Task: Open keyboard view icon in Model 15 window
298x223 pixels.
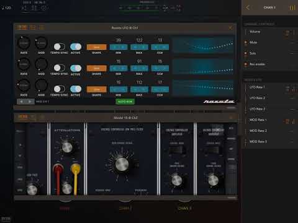Action: click(23, 117)
